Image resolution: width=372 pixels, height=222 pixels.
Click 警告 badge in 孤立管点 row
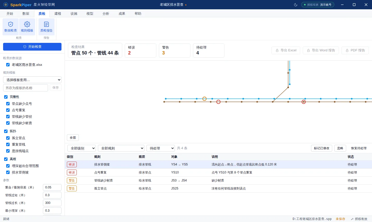click(72, 188)
